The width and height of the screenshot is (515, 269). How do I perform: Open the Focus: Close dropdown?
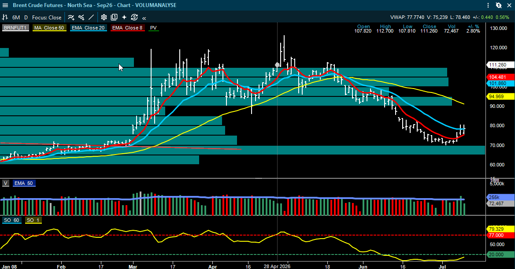47,17
